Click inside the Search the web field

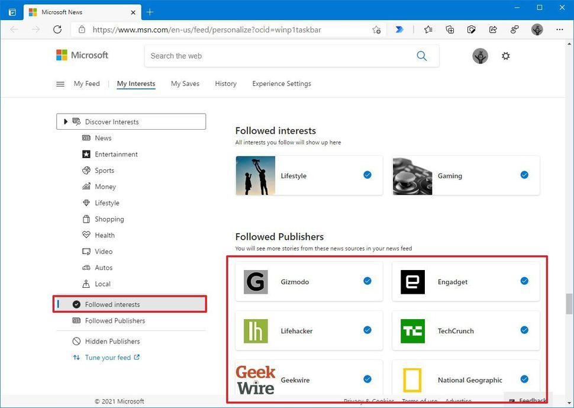(266, 56)
